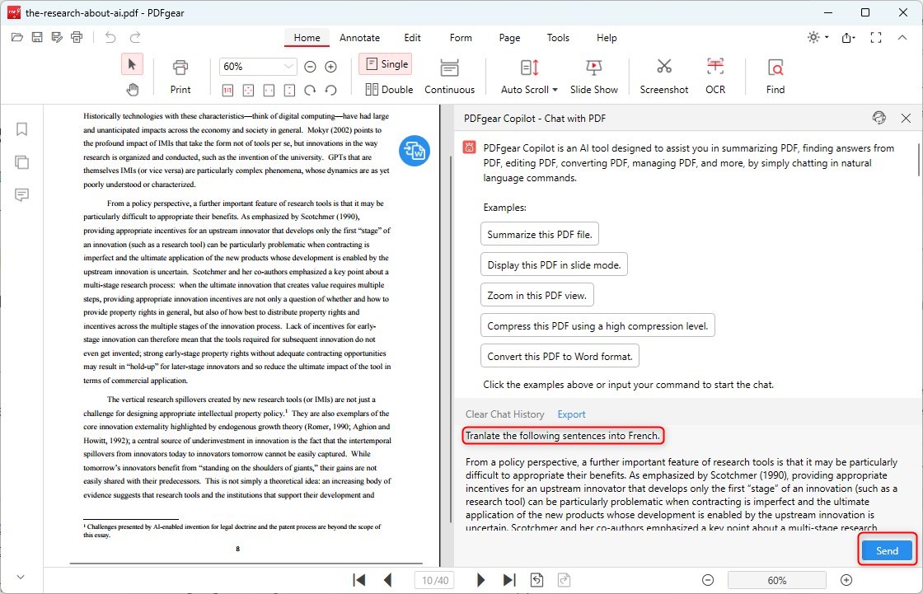Click the 'Display this PDF in slide mode.' example
923x594 pixels.
click(554, 265)
